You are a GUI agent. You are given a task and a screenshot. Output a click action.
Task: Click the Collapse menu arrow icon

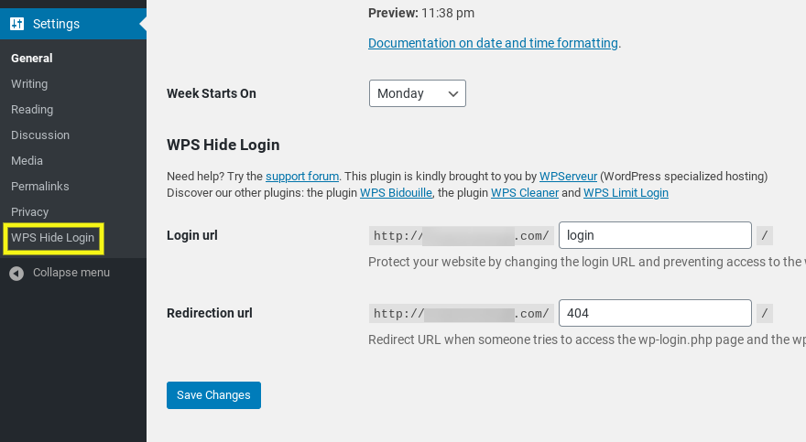tap(16, 273)
